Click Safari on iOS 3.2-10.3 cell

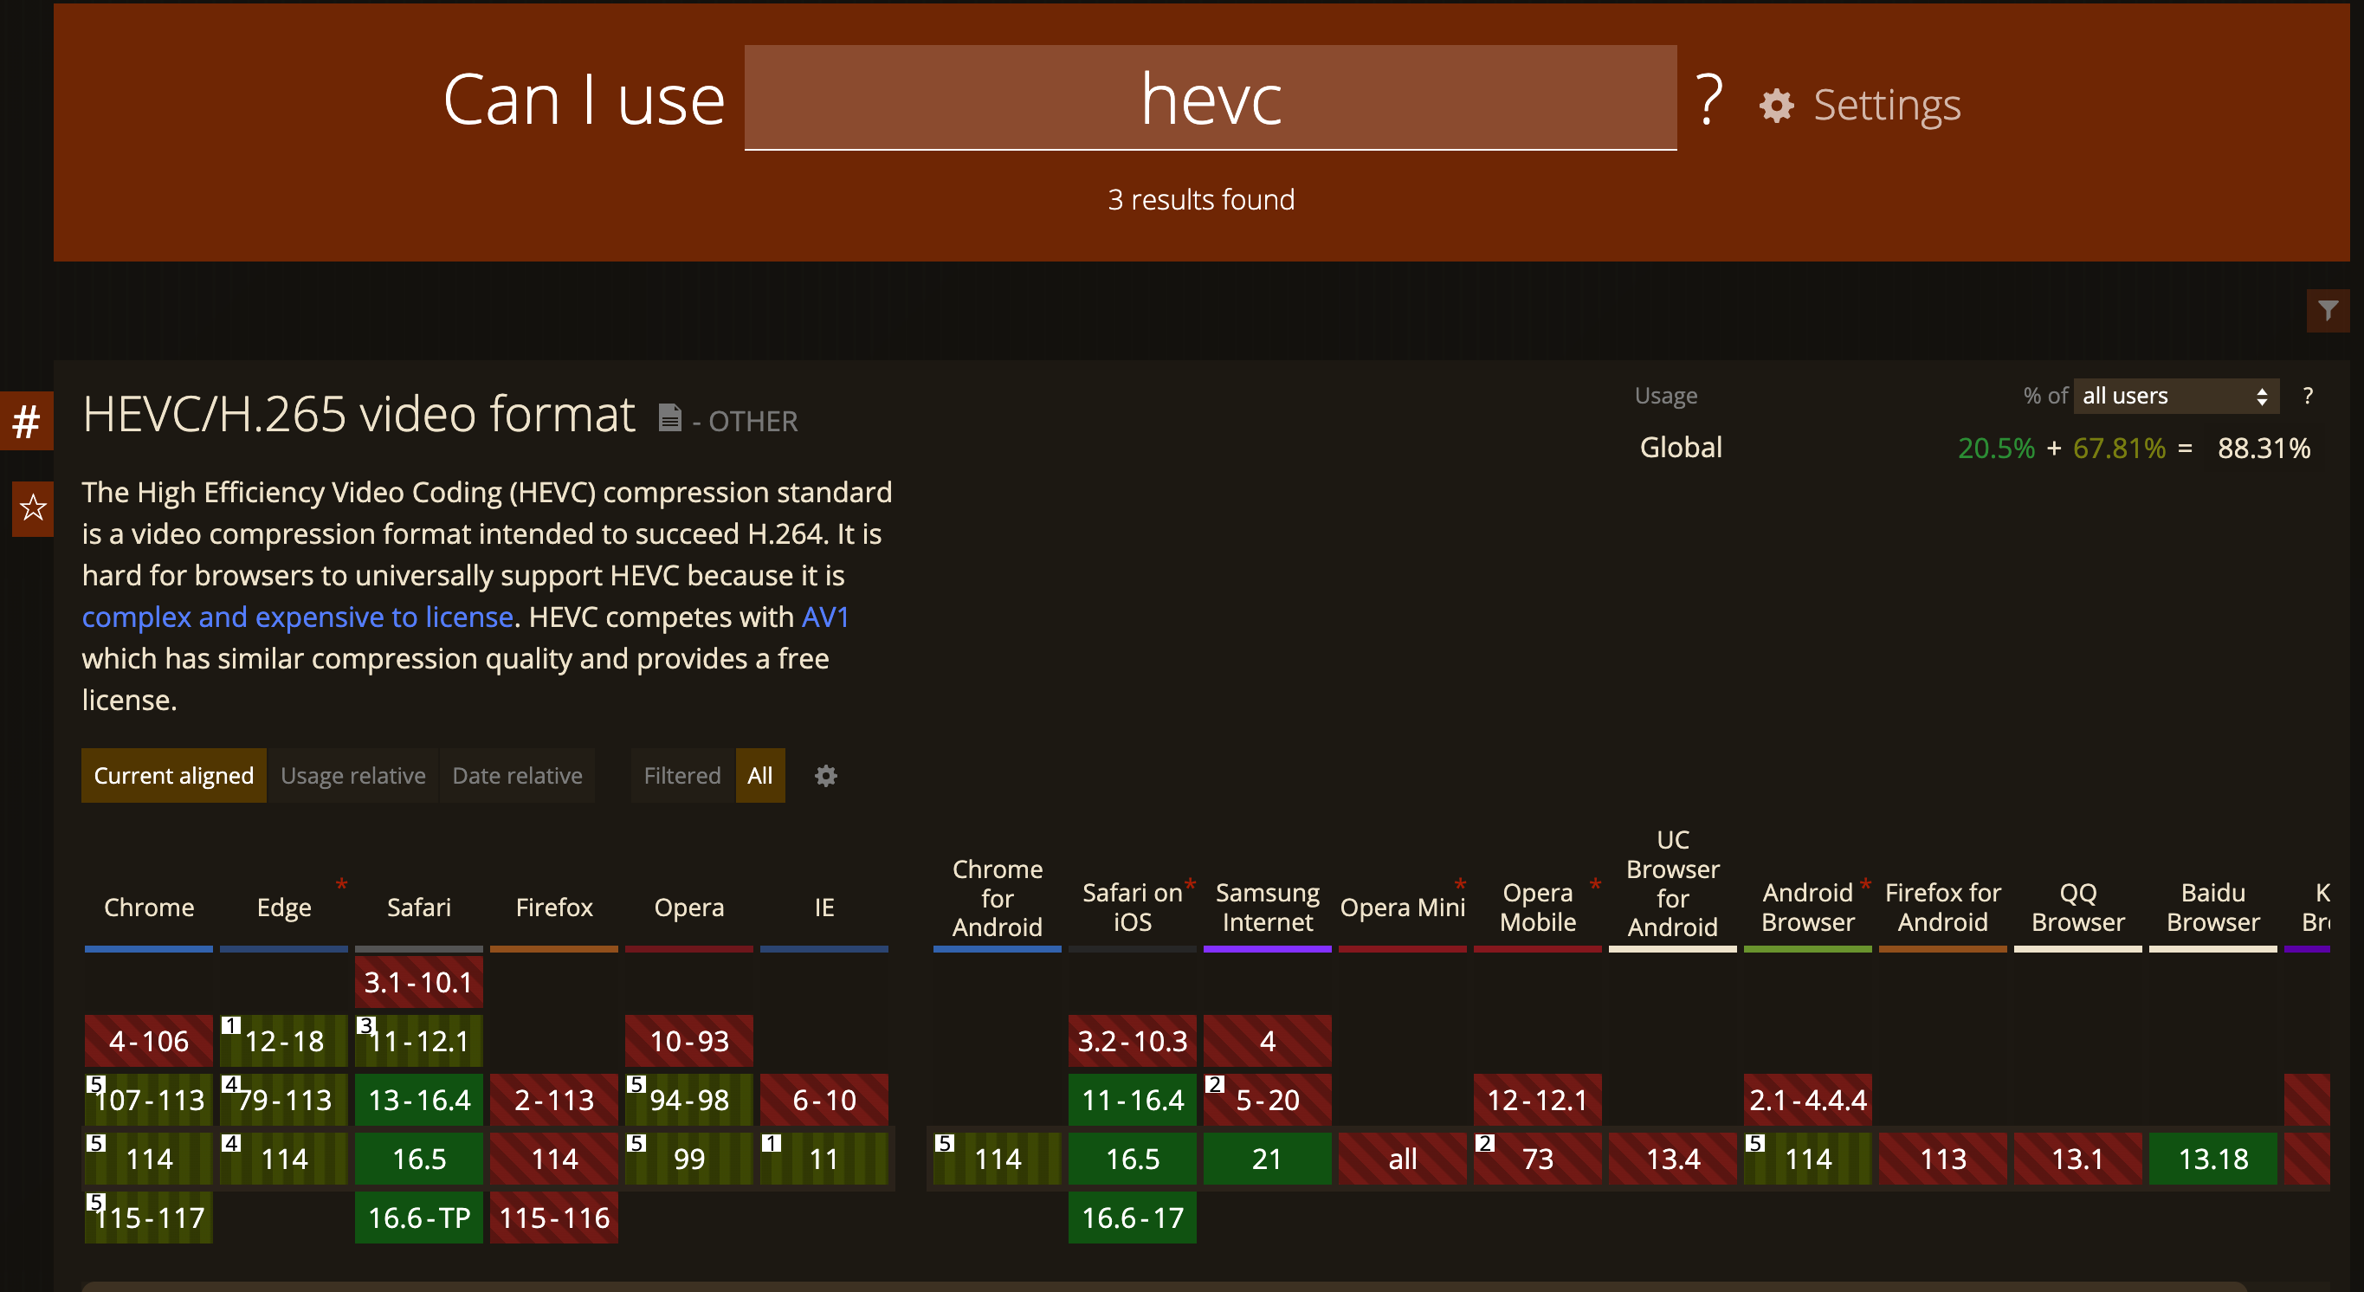1133,1041
